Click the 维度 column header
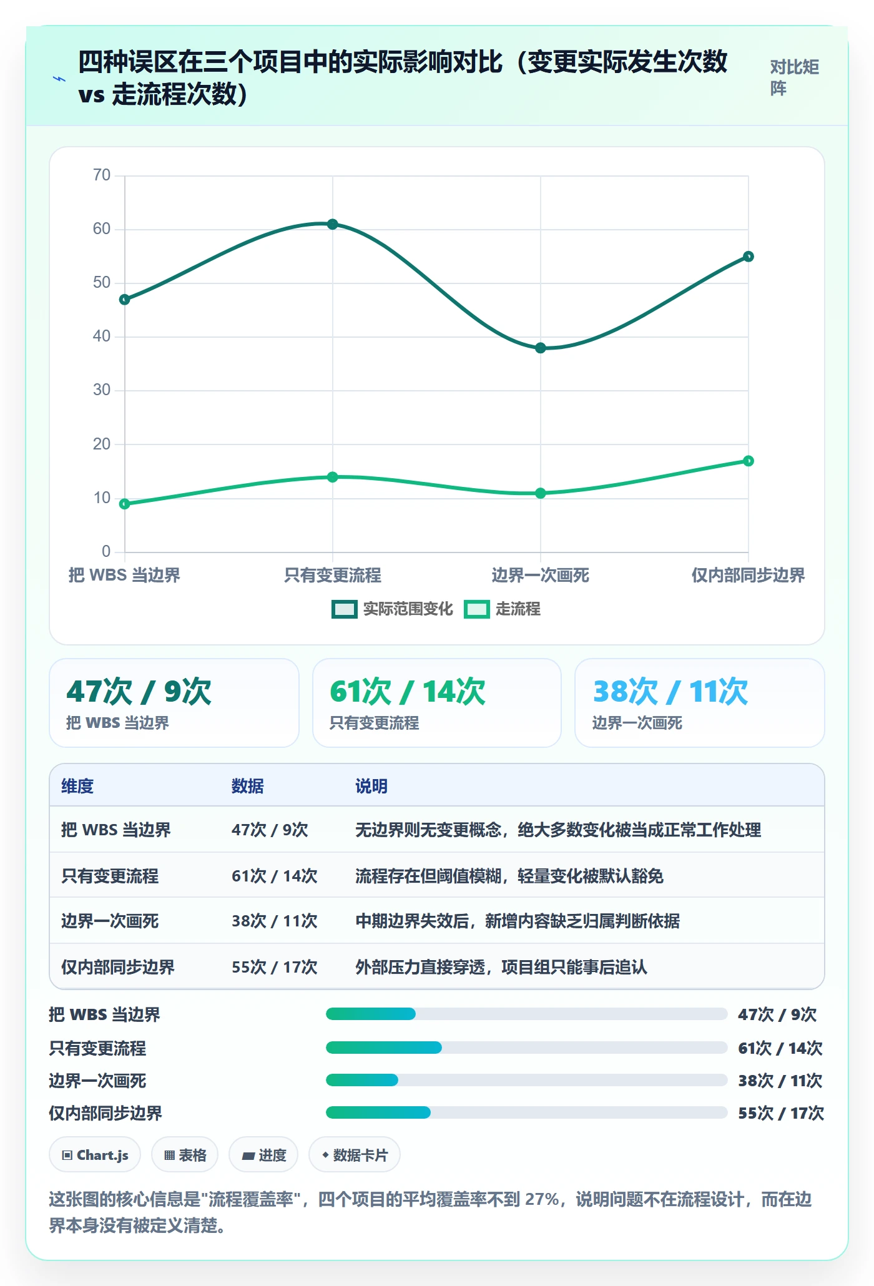Image resolution: width=874 pixels, height=1286 pixels. click(x=77, y=786)
